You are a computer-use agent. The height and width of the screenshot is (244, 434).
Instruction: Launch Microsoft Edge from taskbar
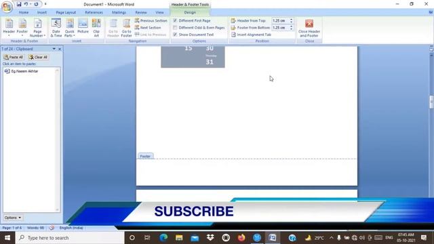click(163, 238)
